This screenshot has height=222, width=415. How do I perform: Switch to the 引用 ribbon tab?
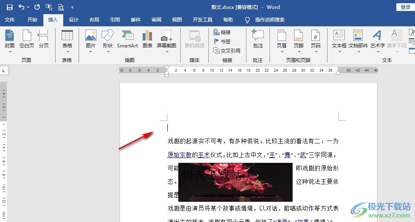[115, 19]
